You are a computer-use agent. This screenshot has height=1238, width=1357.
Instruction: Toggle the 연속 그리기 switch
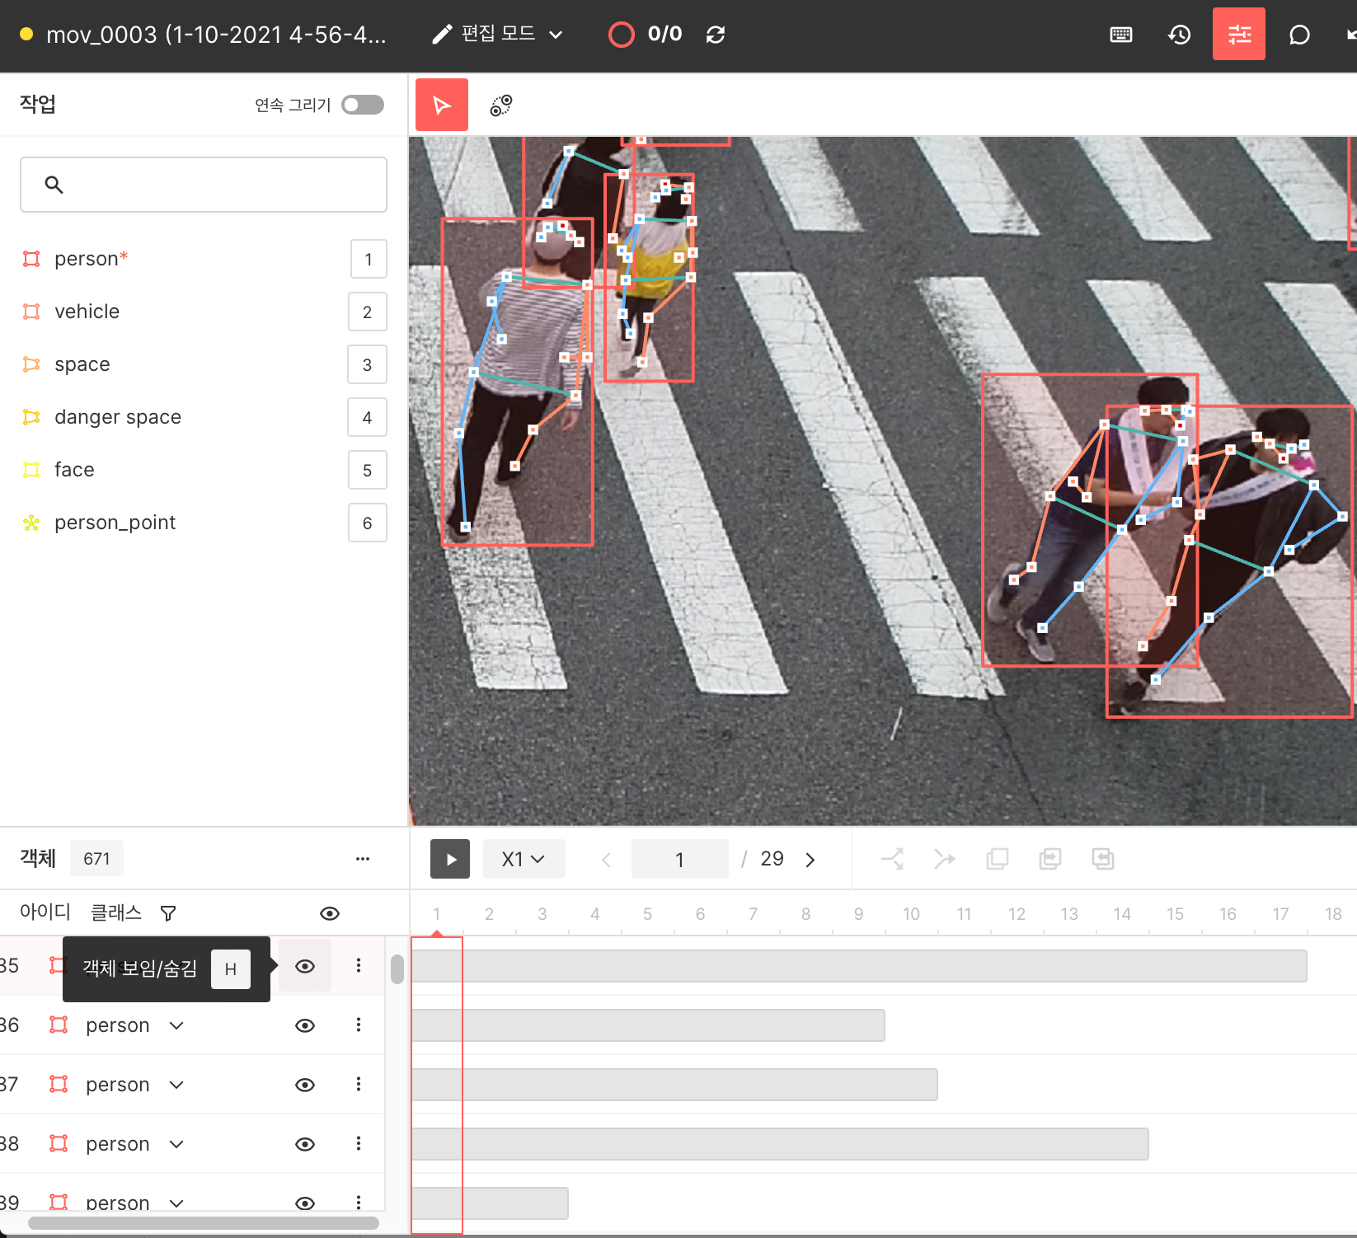point(363,105)
